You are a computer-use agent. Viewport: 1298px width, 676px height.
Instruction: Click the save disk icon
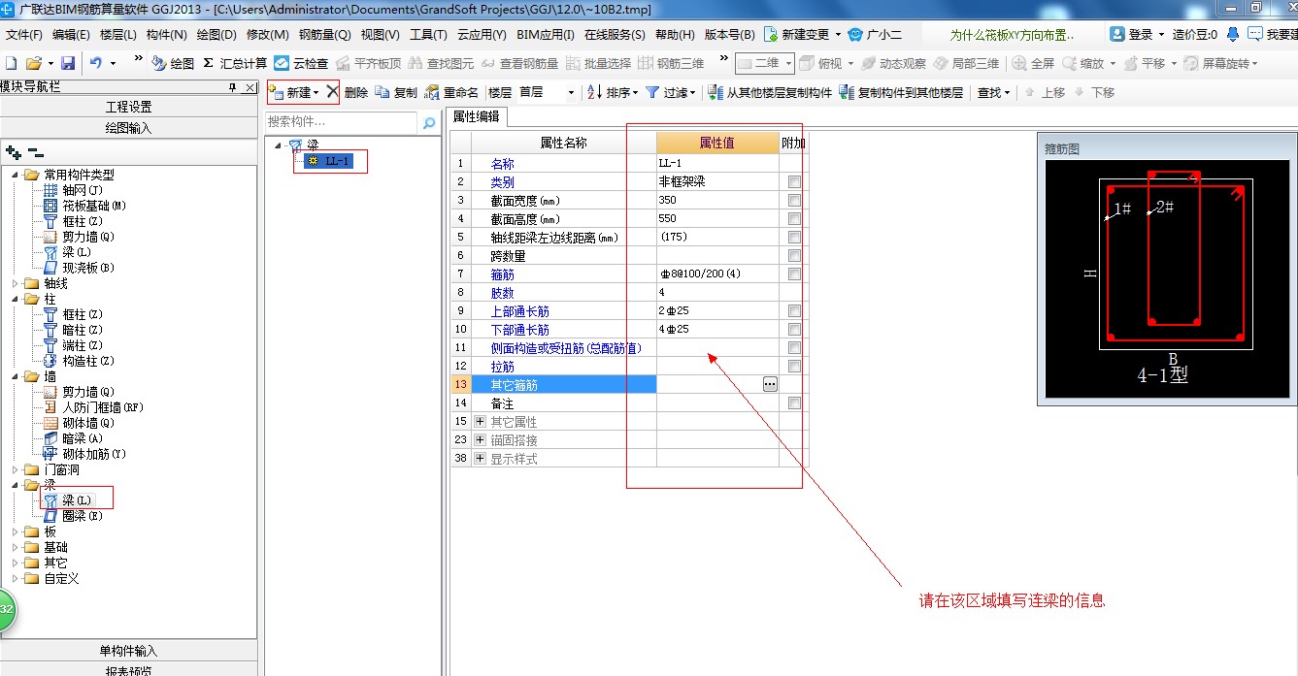68,63
